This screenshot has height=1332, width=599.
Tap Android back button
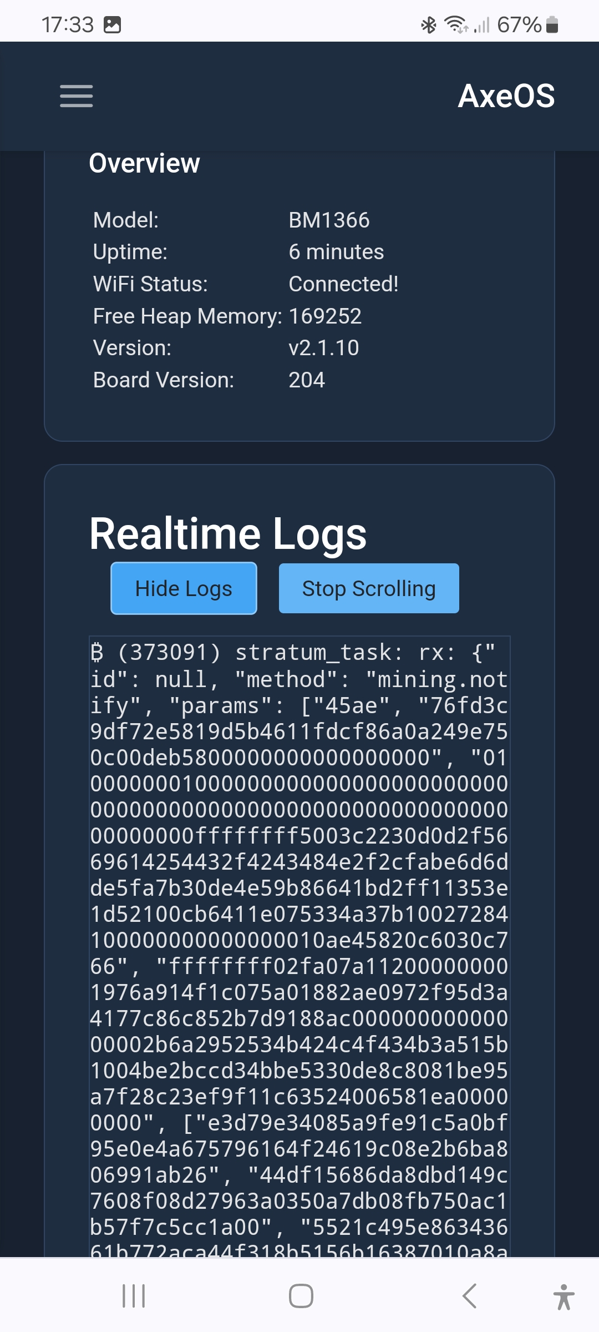tap(469, 1296)
